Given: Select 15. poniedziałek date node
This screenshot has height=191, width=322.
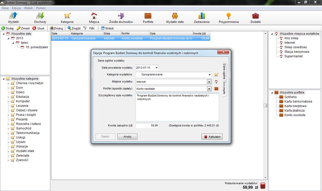Looking at the screenshot, I should coord(37,47).
